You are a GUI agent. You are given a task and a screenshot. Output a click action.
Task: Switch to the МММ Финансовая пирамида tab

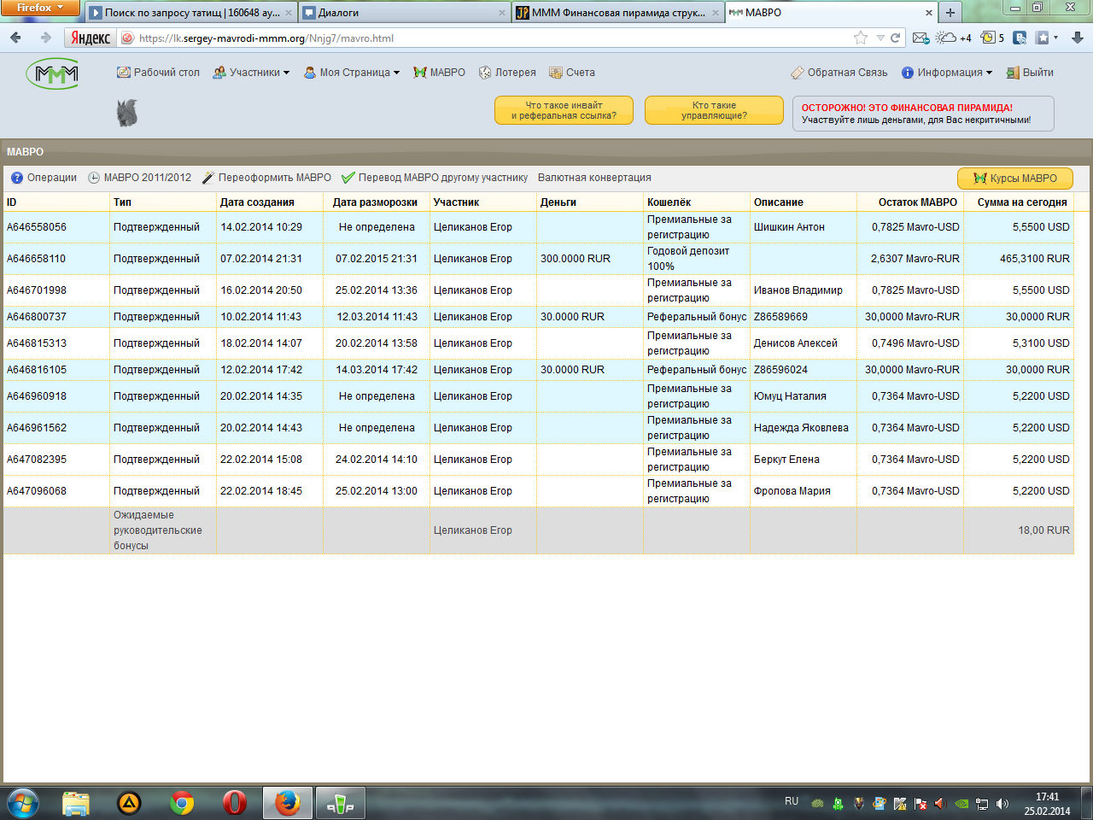pyautogui.click(x=618, y=13)
